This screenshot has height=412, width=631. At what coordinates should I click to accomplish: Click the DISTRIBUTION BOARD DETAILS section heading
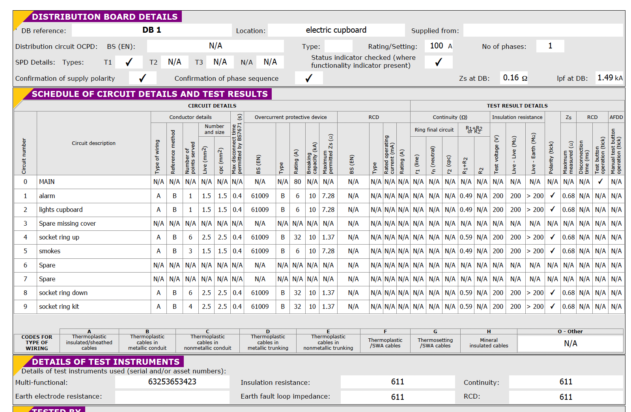coord(105,17)
